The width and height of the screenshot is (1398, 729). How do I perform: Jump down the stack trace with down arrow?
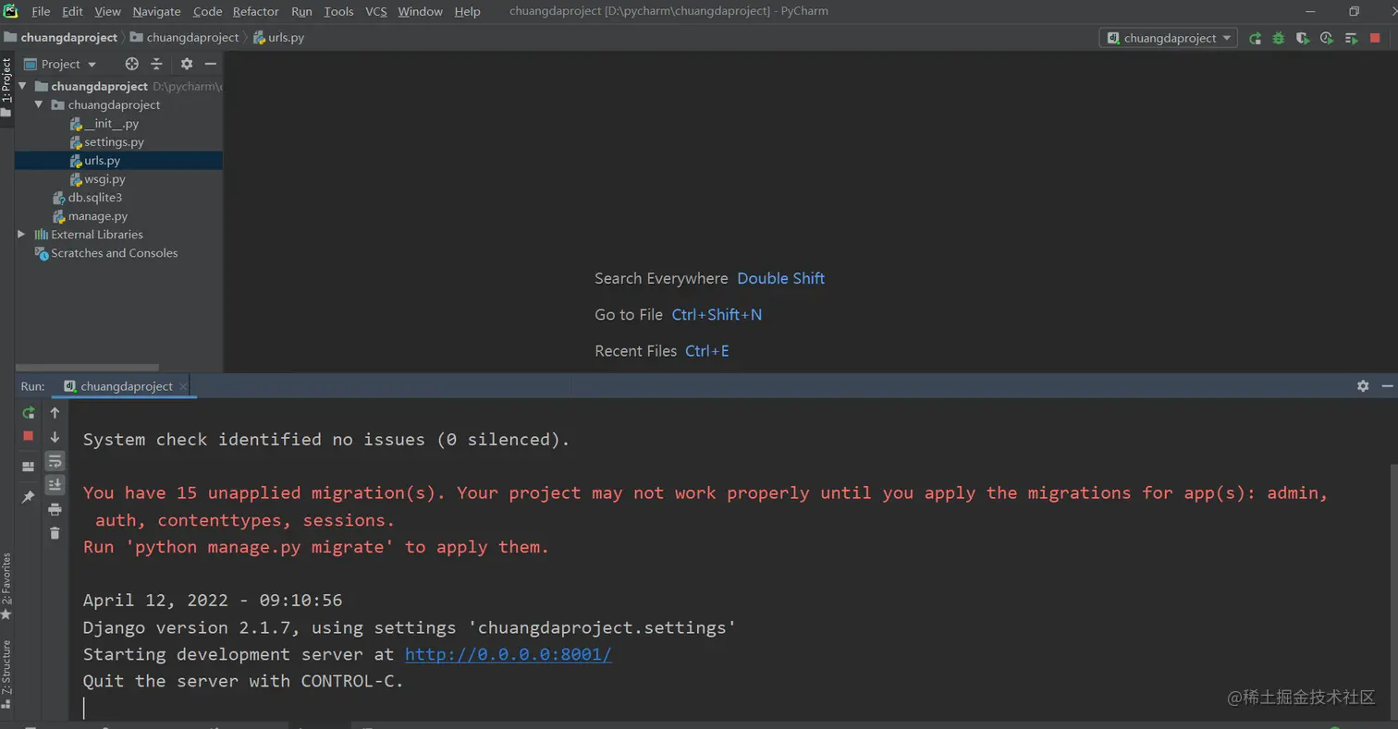click(55, 437)
